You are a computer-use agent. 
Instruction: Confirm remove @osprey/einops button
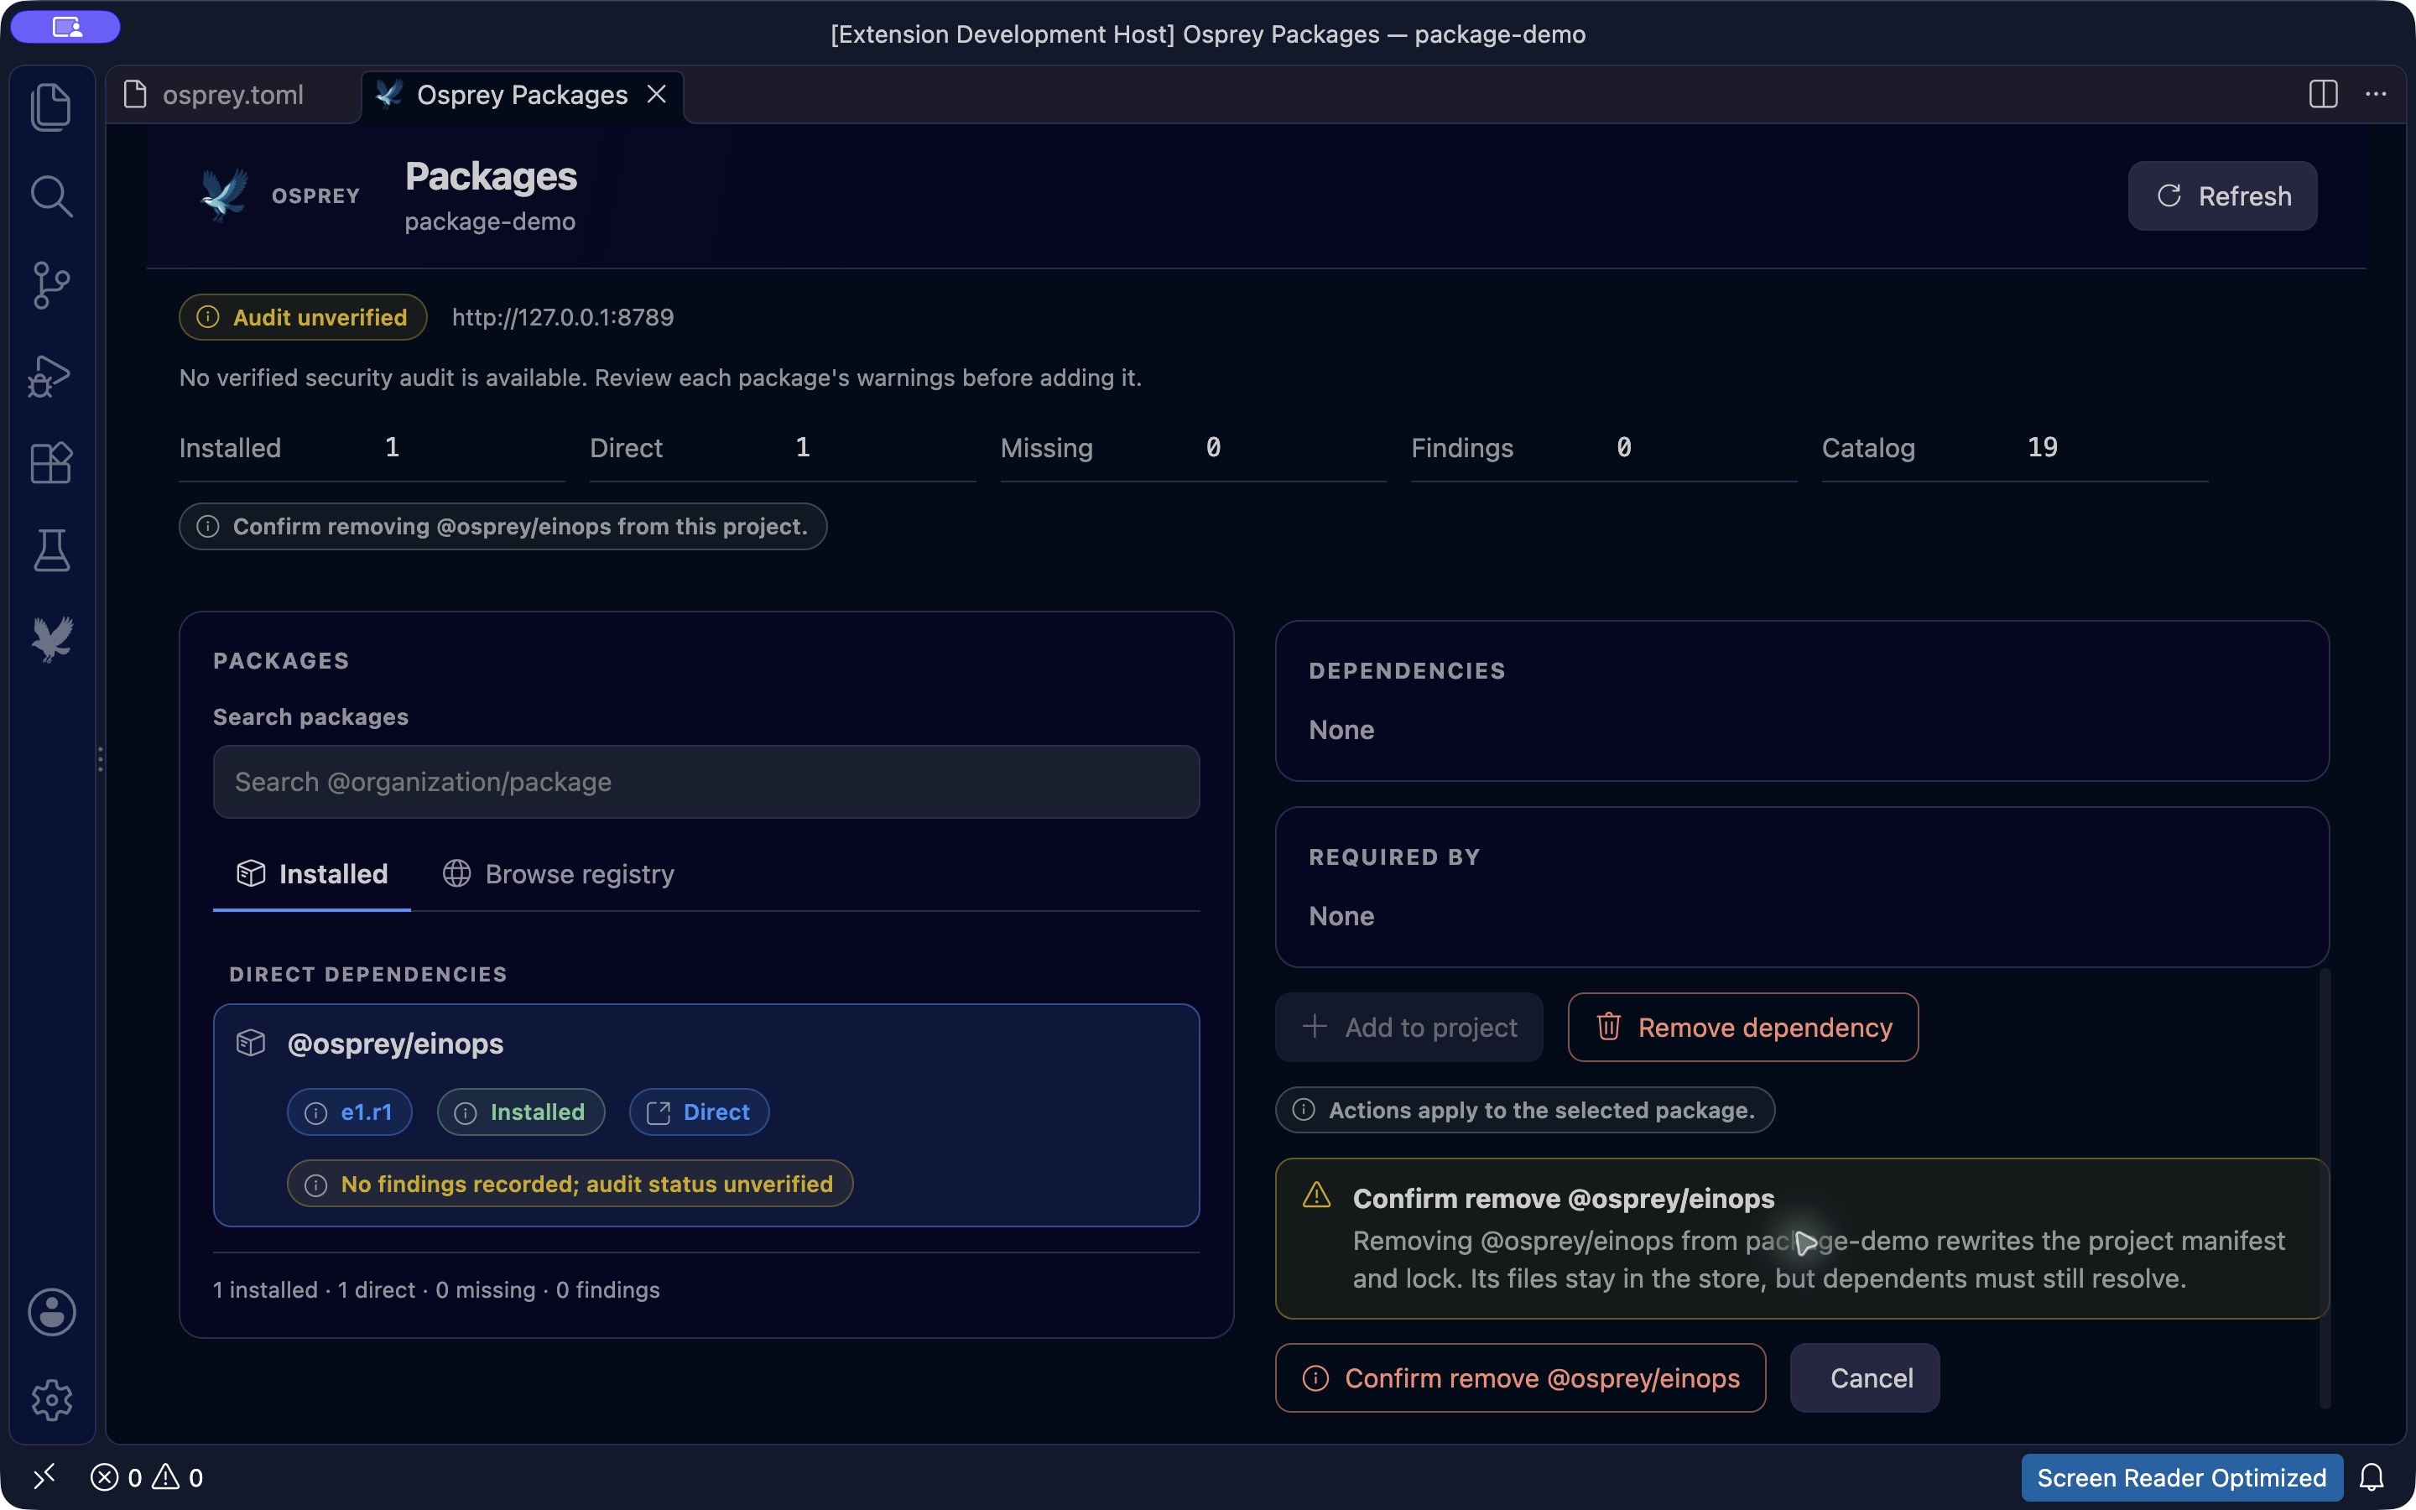(x=1520, y=1378)
